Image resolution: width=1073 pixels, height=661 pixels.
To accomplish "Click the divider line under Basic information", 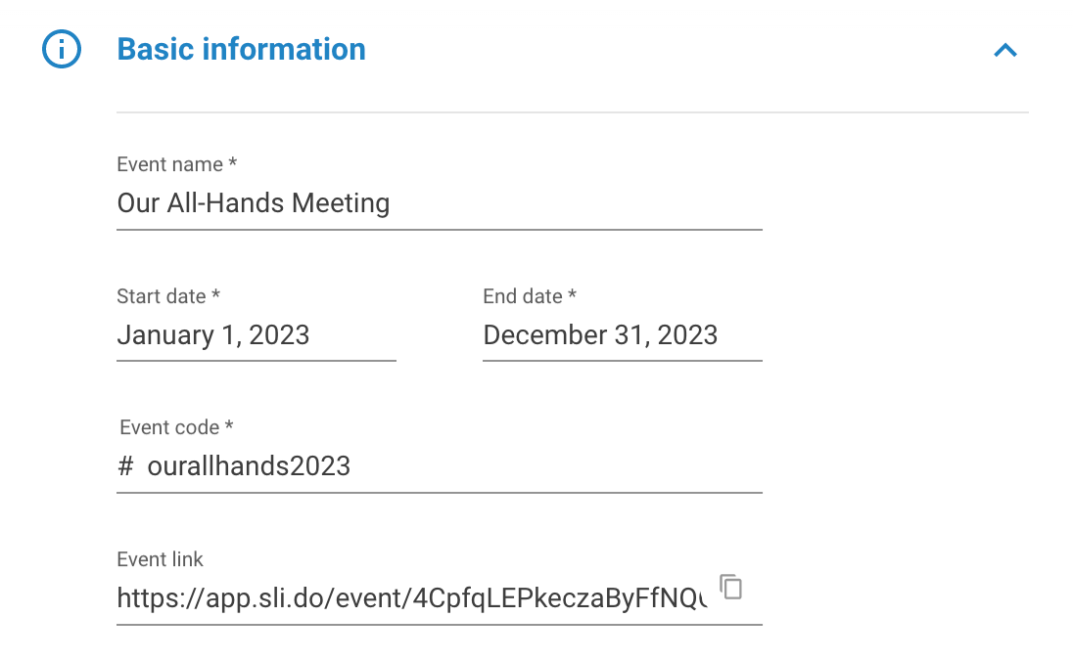I will click(573, 112).
